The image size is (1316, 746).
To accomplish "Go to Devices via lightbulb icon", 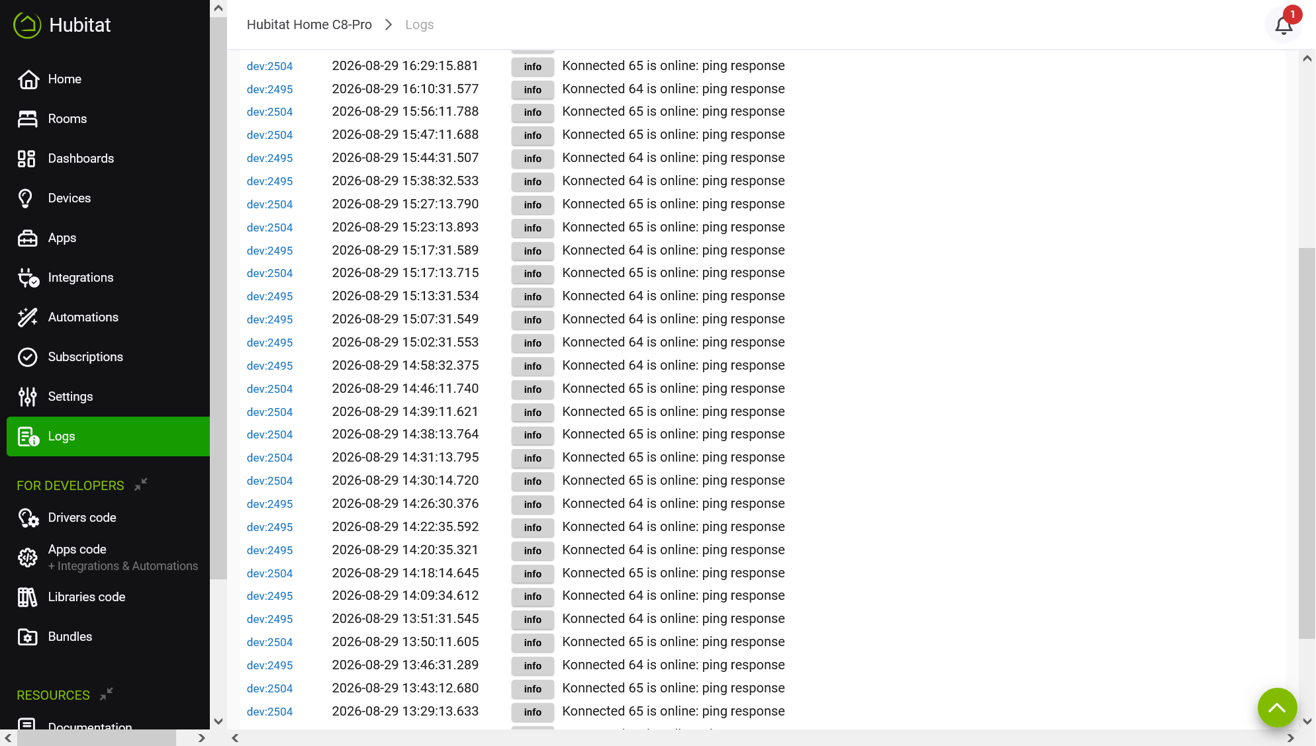I will click(x=26, y=198).
